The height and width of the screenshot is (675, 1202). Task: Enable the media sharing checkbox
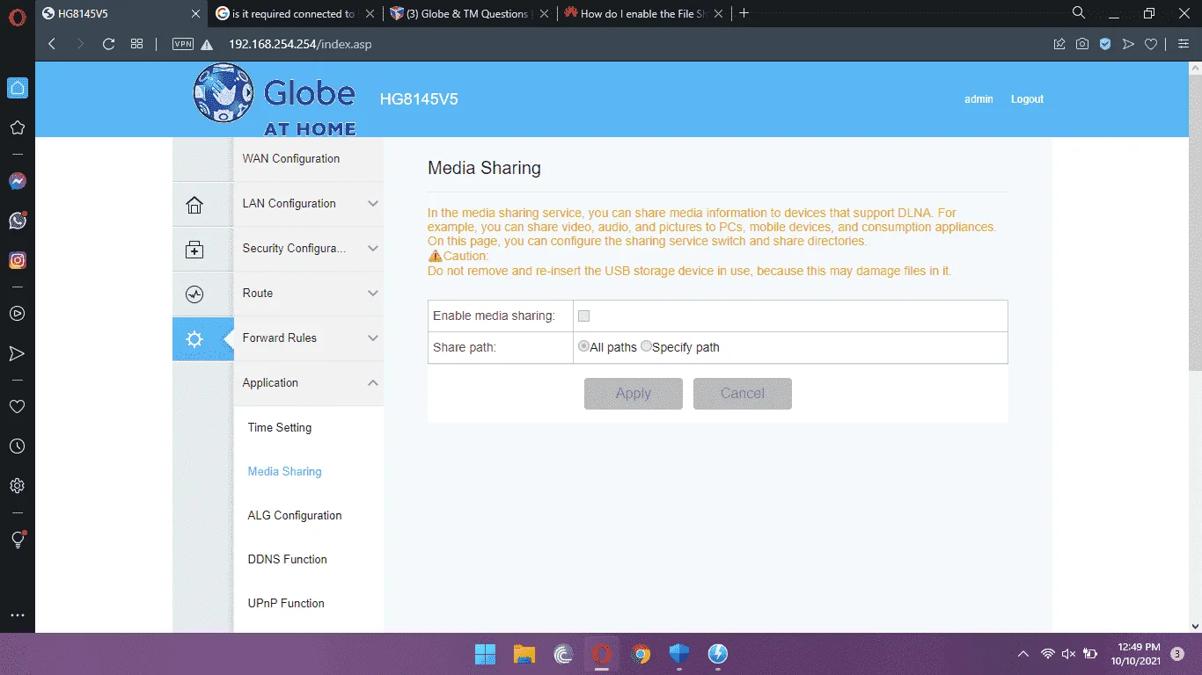(x=583, y=316)
